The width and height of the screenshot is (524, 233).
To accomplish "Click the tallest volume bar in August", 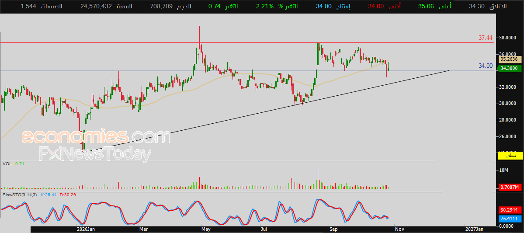I will click(x=318, y=178).
